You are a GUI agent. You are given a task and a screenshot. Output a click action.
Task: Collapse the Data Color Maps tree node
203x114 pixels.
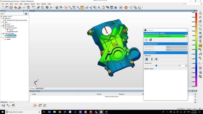click(1, 34)
